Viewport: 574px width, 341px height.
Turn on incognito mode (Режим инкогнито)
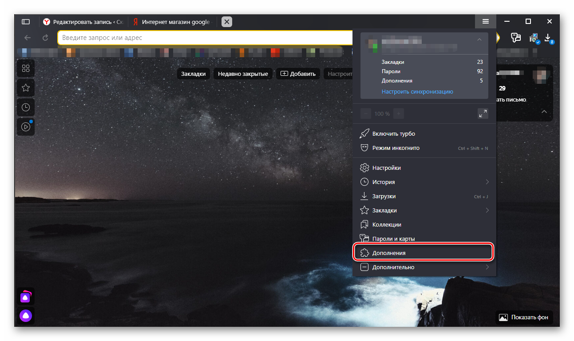click(396, 148)
